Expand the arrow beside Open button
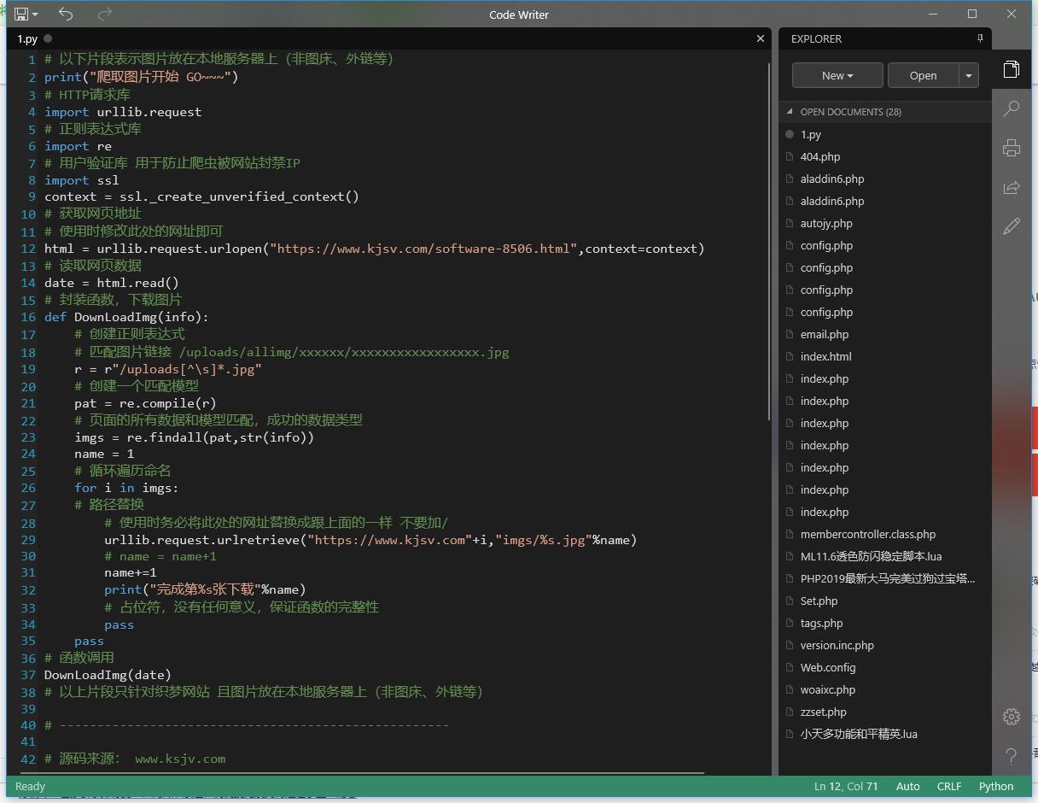 coord(969,75)
